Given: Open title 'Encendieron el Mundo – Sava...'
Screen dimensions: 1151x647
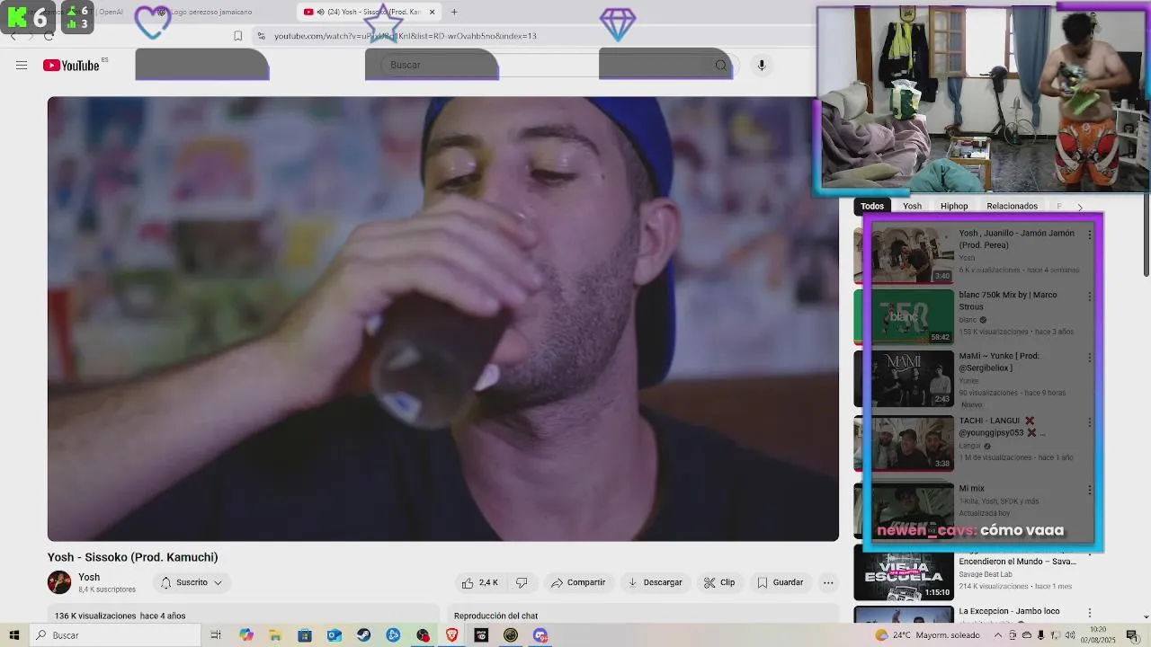Looking at the screenshot, I should pos(1017,561).
